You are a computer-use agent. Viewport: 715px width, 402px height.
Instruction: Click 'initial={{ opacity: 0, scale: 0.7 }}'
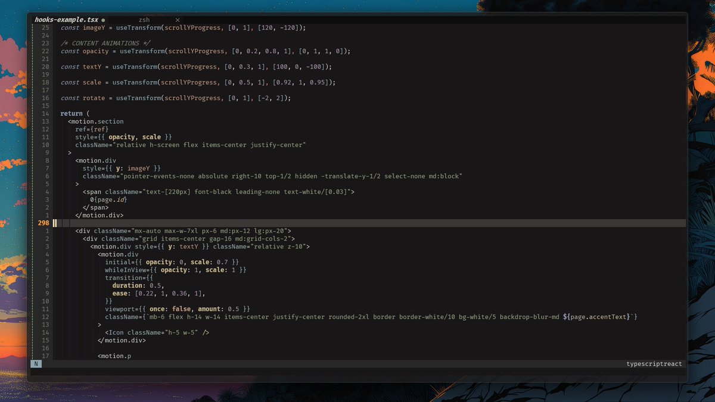point(172,262)
